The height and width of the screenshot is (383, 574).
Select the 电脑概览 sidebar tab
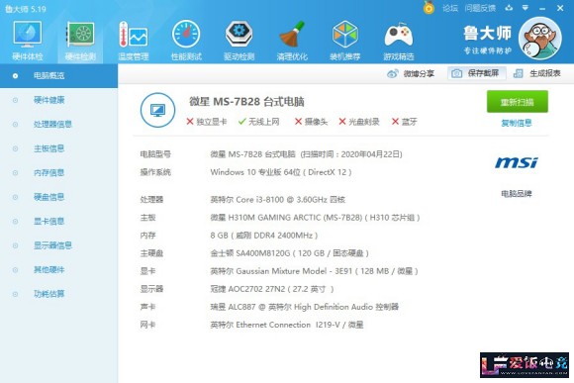pyautogui.click(x=58, y=76)
